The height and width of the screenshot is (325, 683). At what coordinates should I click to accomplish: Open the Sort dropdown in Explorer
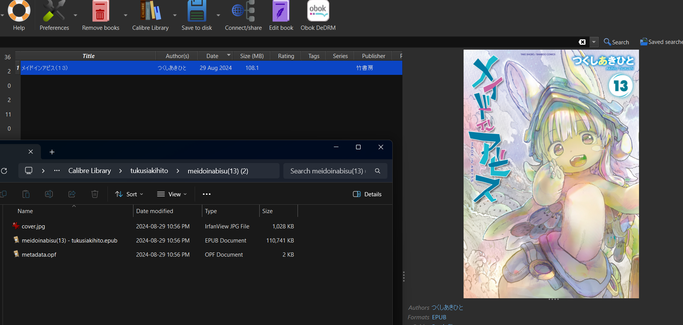129,194
